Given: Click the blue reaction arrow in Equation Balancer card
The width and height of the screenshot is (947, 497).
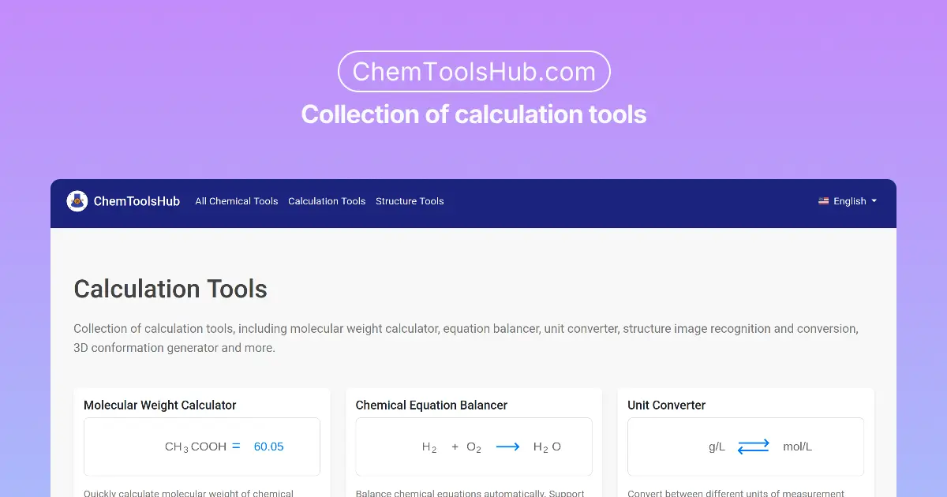Looking at the screenshot, I should [508, 446].
